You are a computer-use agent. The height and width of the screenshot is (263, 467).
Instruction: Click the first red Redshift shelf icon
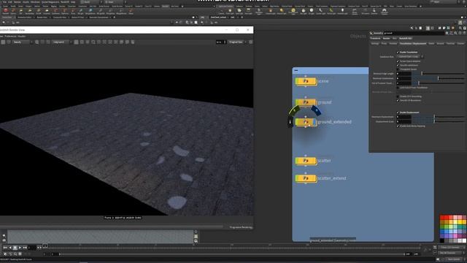(6, 11)
